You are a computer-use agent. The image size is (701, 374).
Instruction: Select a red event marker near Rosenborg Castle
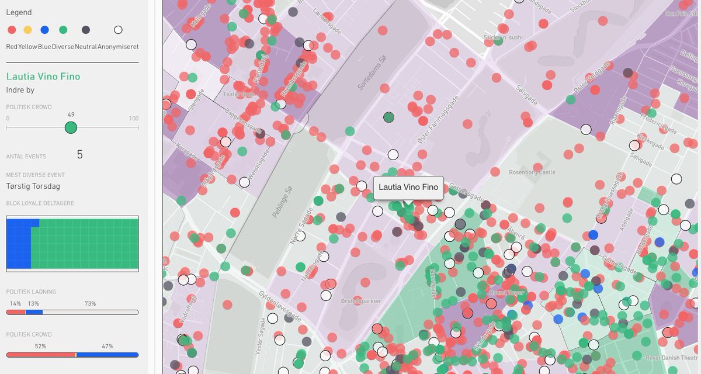point(537,167)
